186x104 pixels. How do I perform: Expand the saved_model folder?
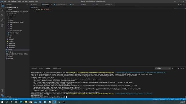(12, 14)
